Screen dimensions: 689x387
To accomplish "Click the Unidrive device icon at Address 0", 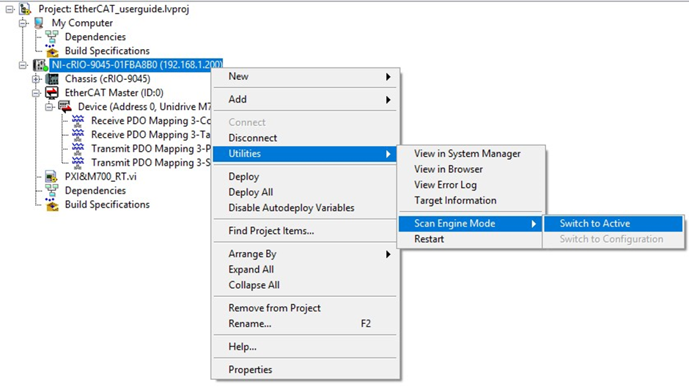I will pyautogui.click(x=65, y=107).
